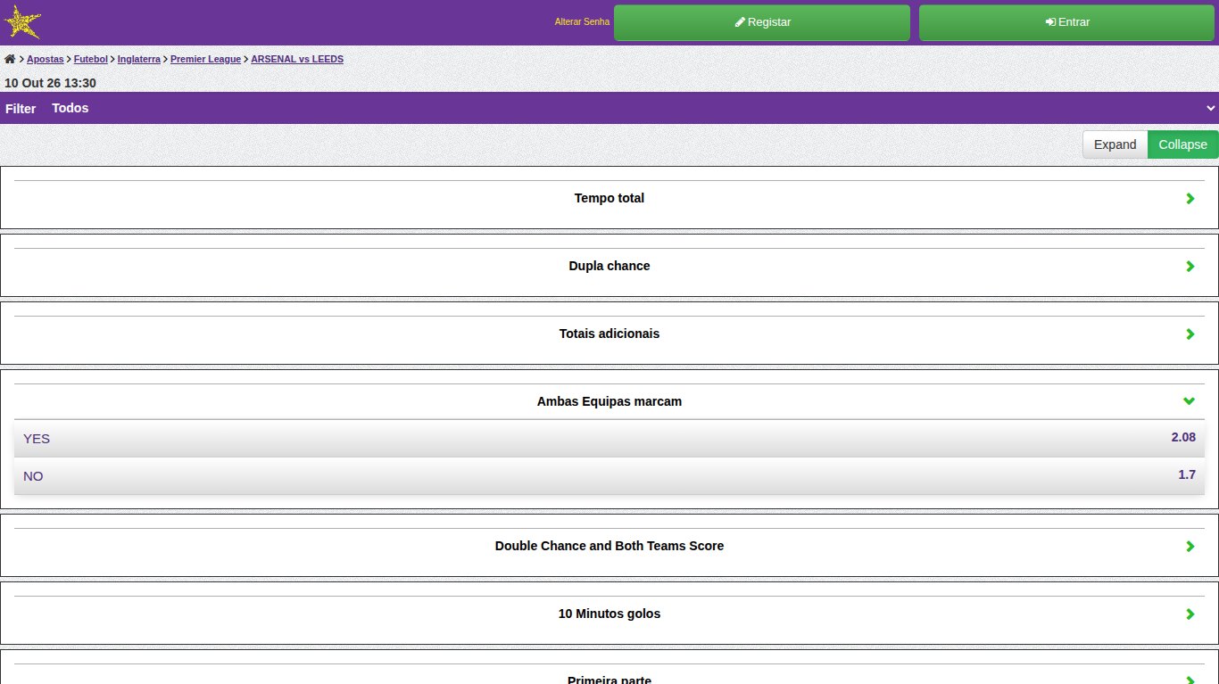The height and width of the screenshot is (684, 1219).
Task: Select the YES bet row at 2.08
Action: (x=609, y=439)
